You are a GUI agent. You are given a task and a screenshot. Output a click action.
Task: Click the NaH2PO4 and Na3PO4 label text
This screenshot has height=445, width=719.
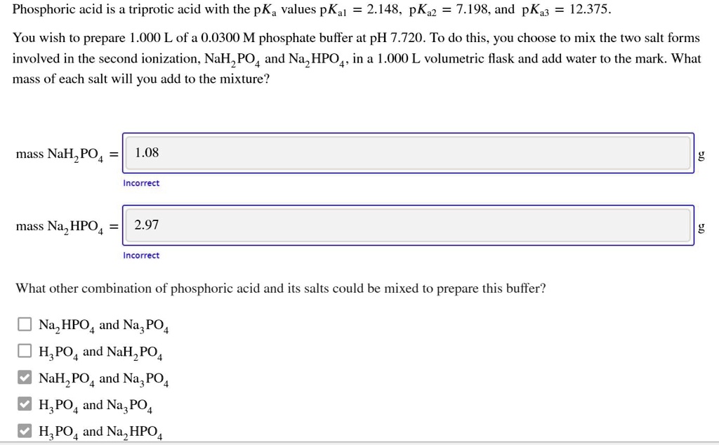point(103,378)
